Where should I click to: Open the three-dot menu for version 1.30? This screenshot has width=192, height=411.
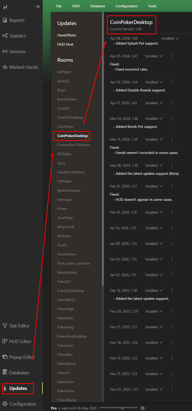point(172,290)
